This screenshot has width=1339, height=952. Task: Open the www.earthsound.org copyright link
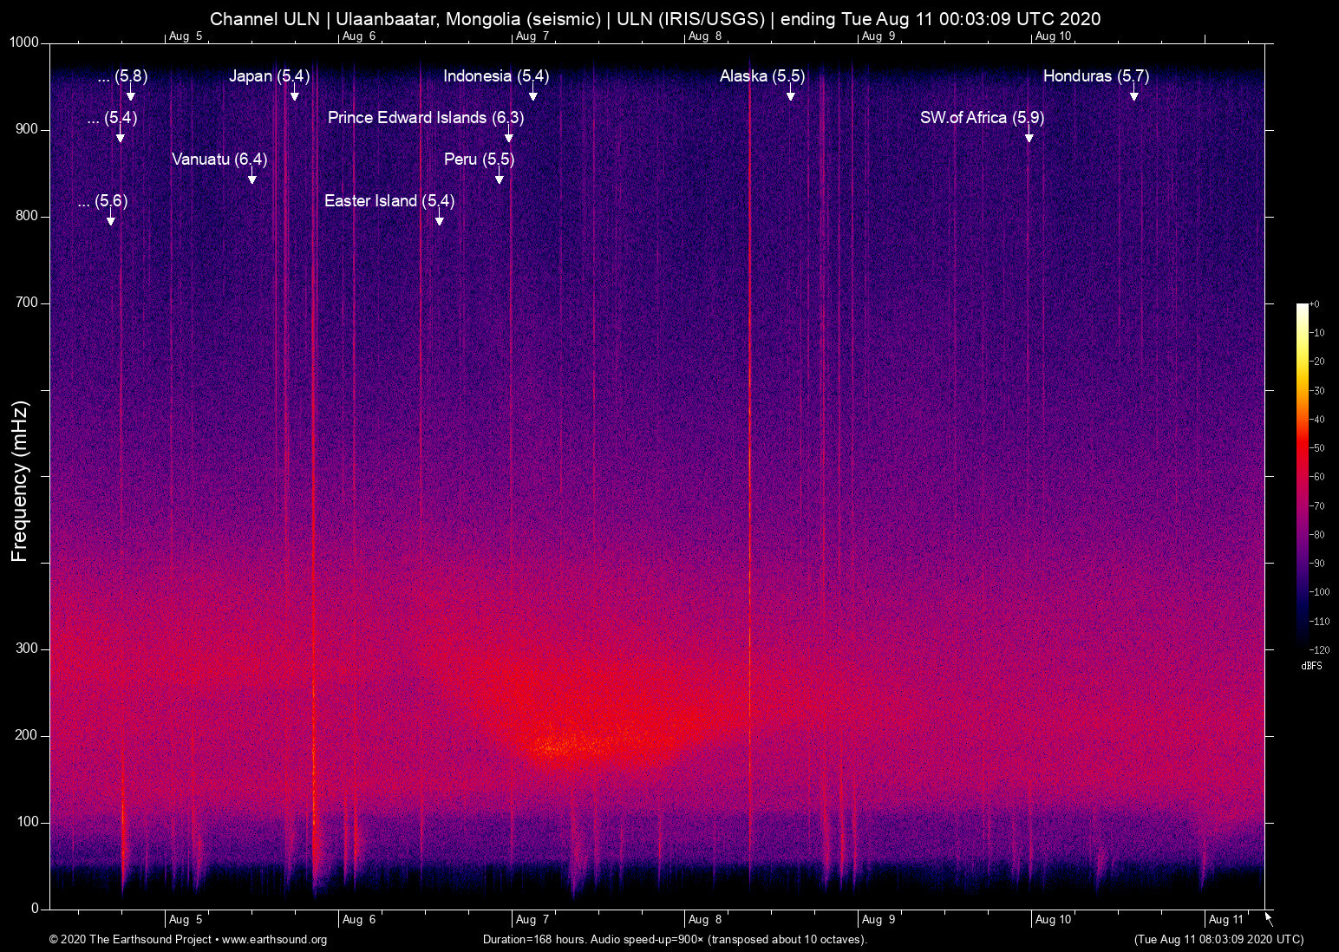274,940
